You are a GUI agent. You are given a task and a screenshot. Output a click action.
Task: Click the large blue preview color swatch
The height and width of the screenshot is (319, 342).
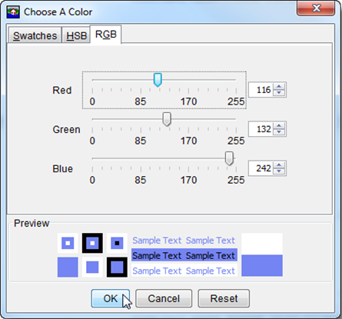pyautogui.click(x=262, y=265)
